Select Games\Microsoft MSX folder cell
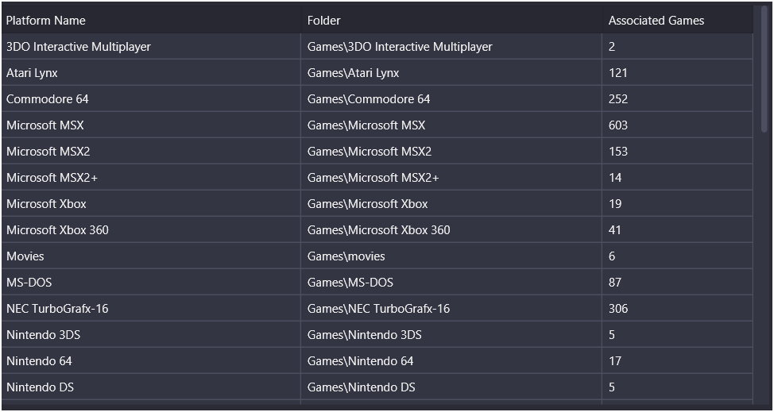 451,125
